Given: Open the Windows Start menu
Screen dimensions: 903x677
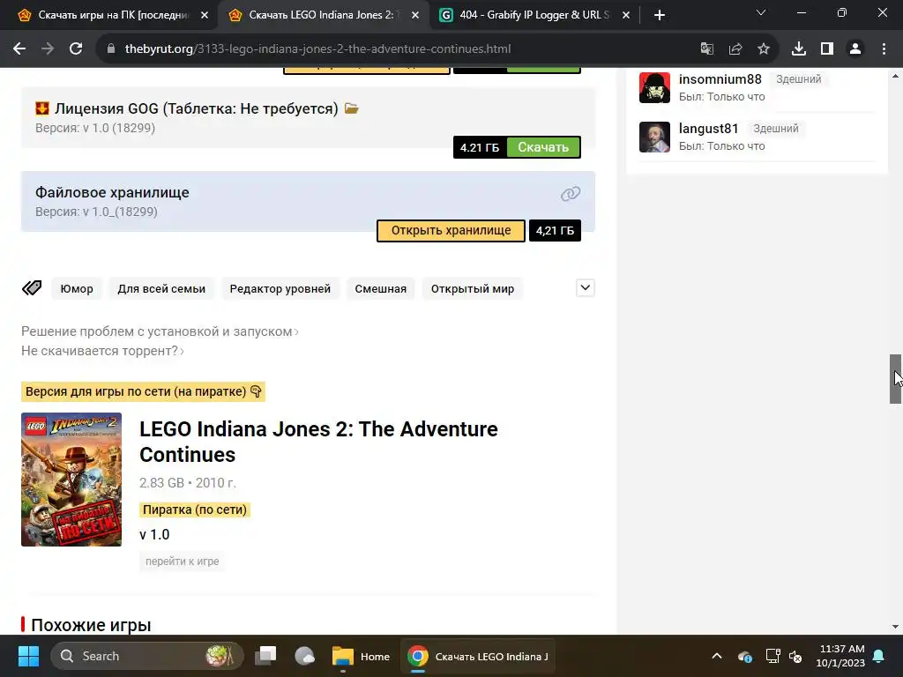Looking at the screenshot, I should pyautogui.click(x=28, y=656).
